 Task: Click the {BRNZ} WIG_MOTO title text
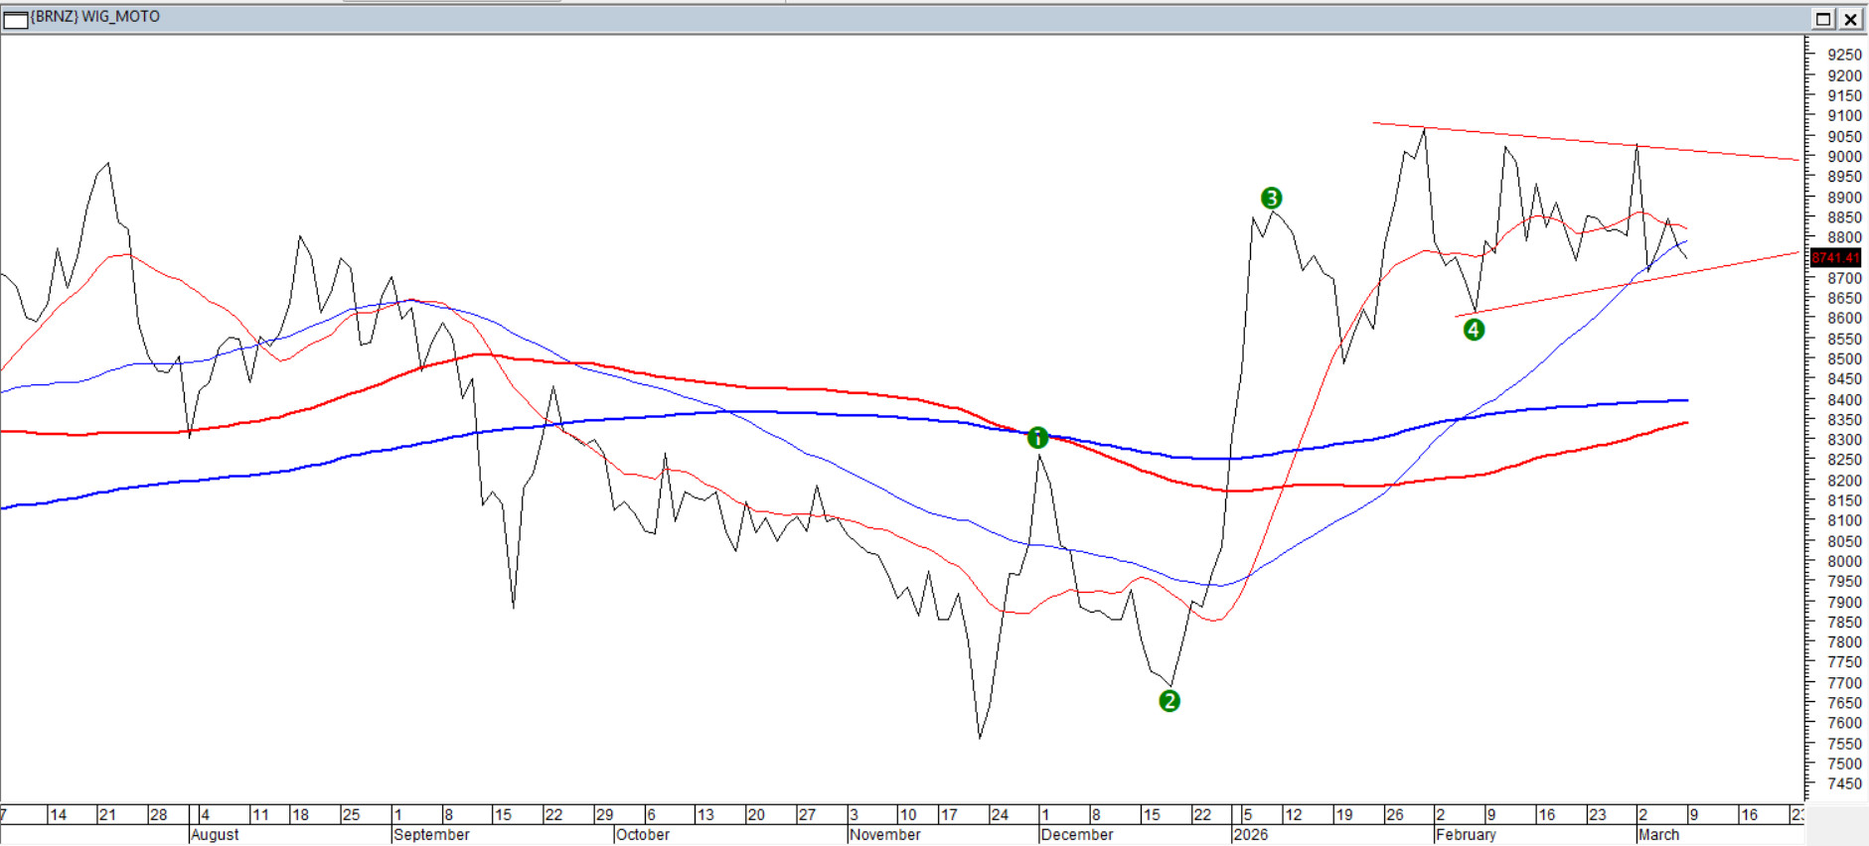click(x=95, y=17)
